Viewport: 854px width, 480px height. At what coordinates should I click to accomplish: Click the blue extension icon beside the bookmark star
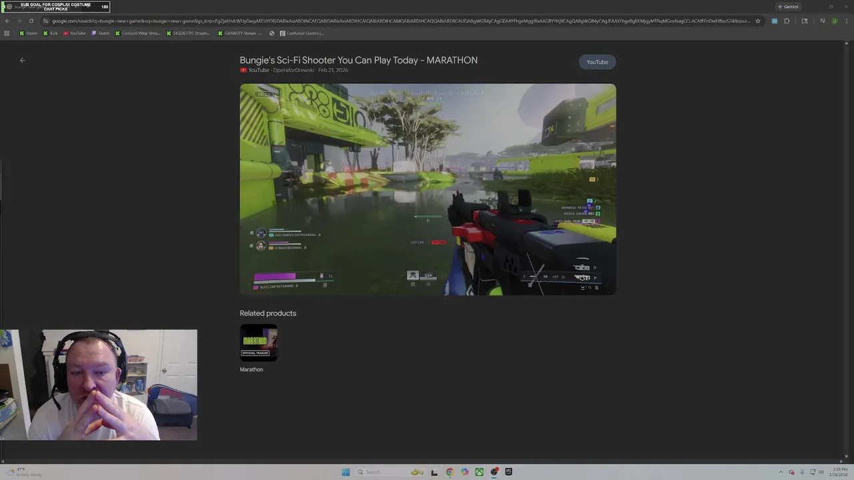coord(775,21)
